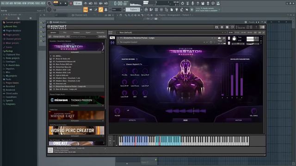Click the FL Studio undo history icon
The image size is (296, 166).
[x=182, y=3]
